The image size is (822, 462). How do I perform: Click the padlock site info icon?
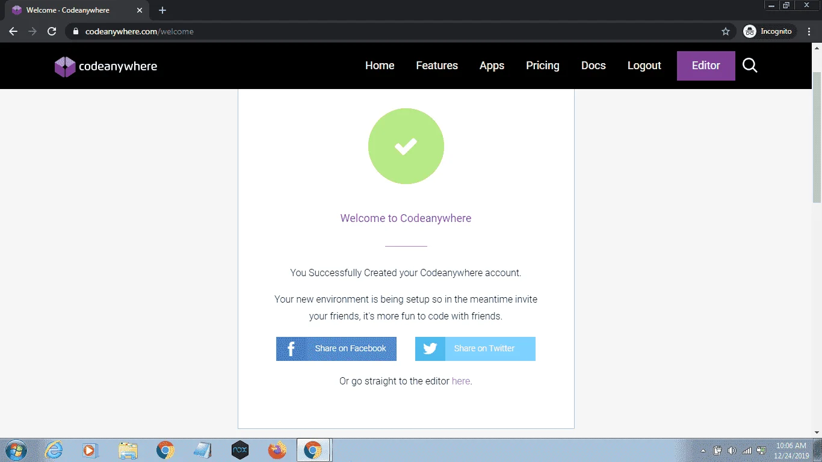(x=76, y=31)
